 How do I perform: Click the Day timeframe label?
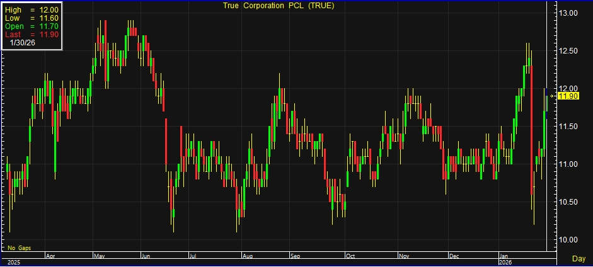[579, 258]
